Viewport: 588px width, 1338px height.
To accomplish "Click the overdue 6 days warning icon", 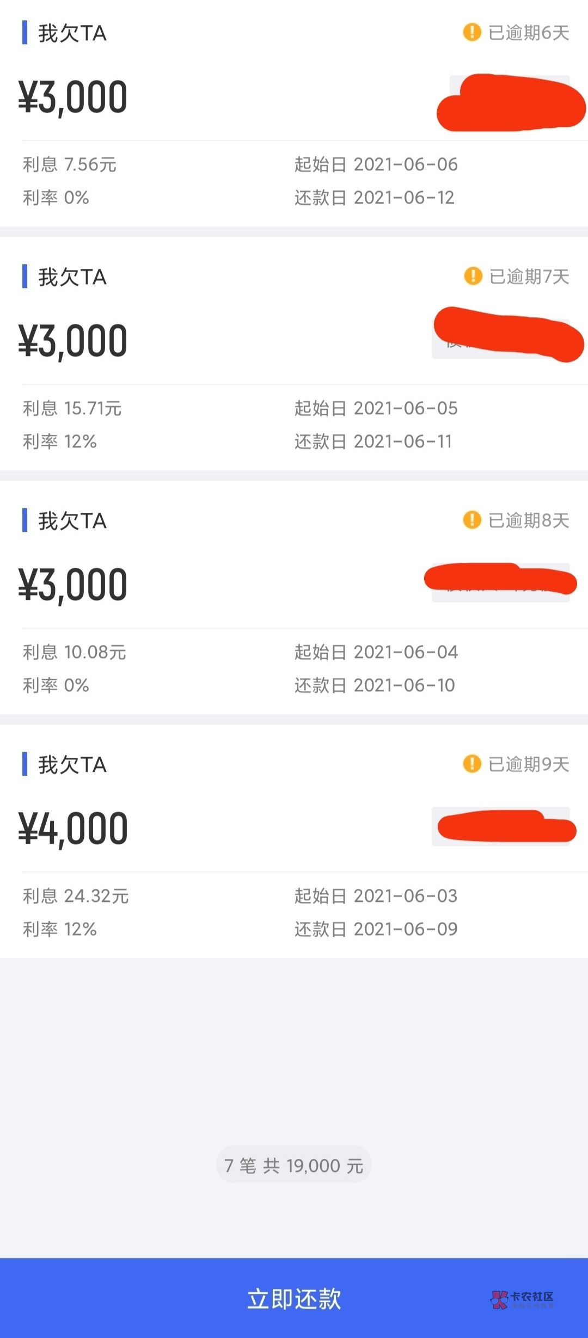I will tap(472, 32).
